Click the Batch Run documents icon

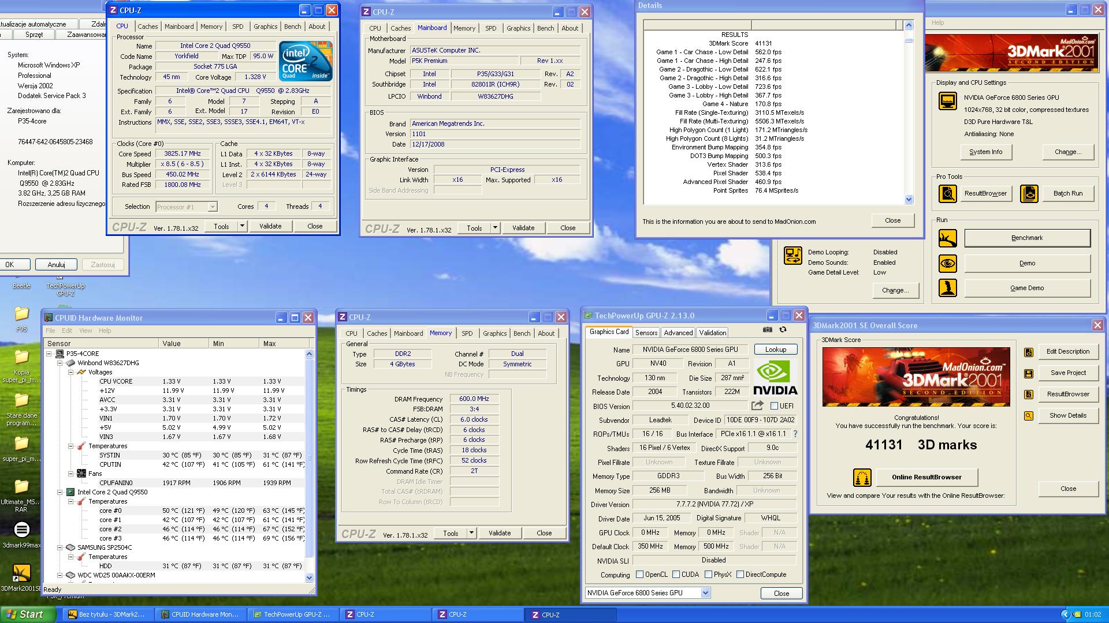[x=1029, y=194]
